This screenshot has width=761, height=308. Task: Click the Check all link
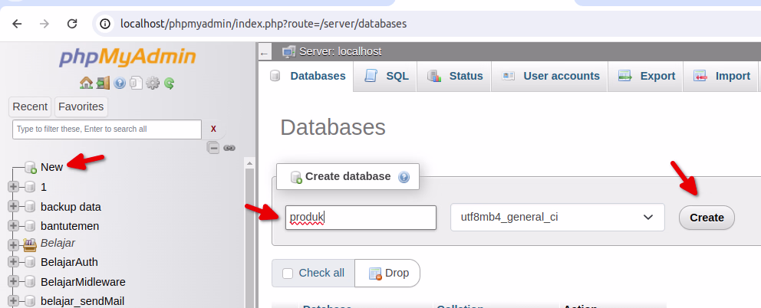pyautogui.click(x=321, y=273)
